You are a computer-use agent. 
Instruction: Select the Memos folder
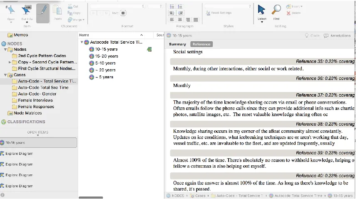click(18, 35)
